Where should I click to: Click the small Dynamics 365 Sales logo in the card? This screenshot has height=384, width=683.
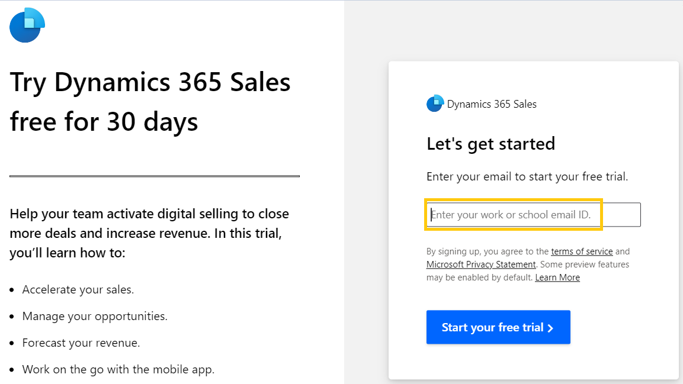point(435,104)
